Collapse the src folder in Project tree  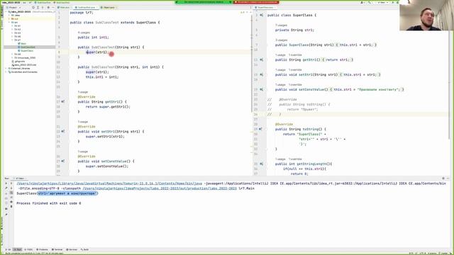[9, 22]
